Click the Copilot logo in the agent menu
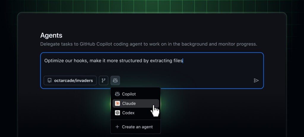The width and height of the screenshot is (304, 137). click(117, 94)
